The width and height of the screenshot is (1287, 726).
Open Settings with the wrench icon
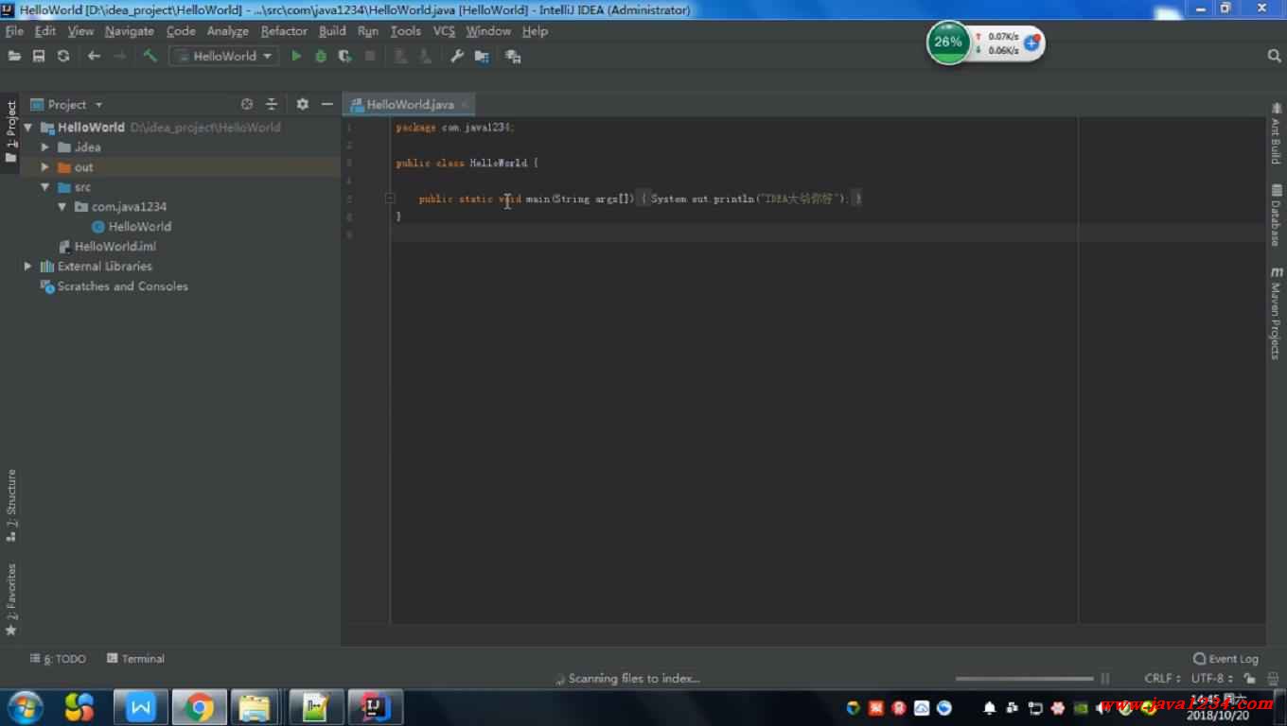pyautogui.click(x=457, y=56)
